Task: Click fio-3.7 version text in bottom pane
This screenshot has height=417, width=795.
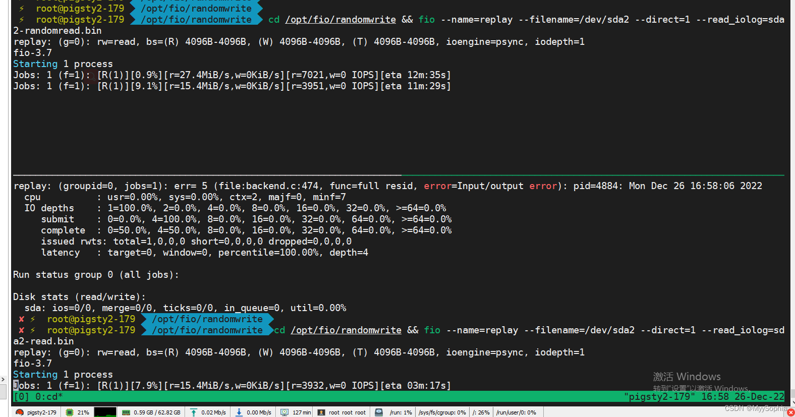Action: pyautogui.click(x=32, y=364)
